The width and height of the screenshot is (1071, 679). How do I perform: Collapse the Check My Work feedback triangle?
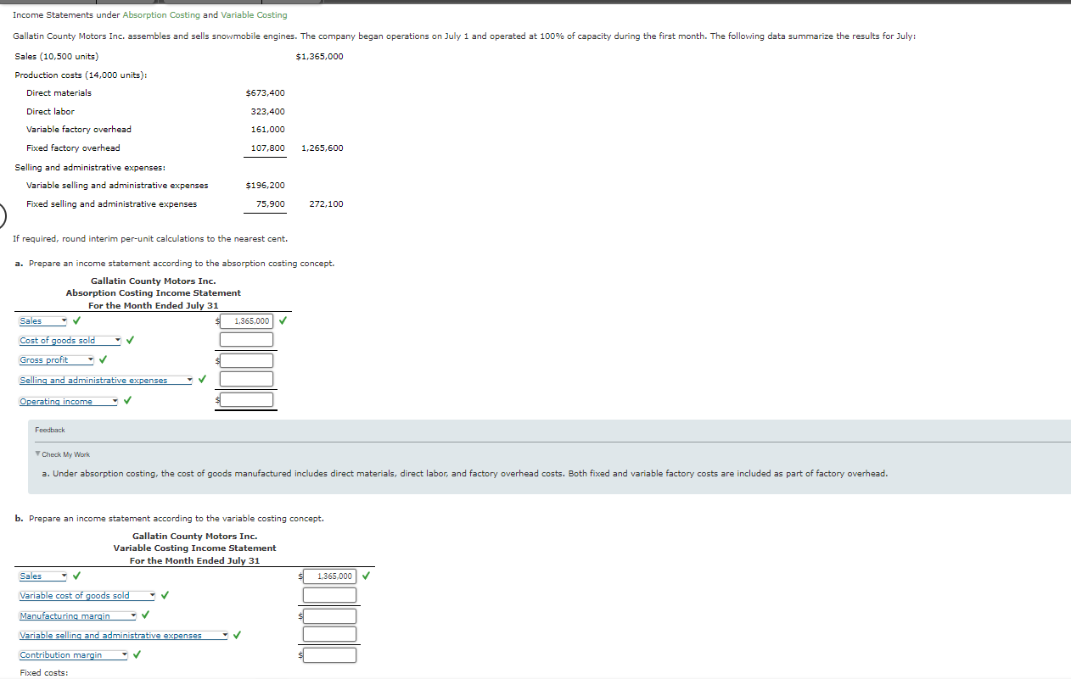(38, 454)
